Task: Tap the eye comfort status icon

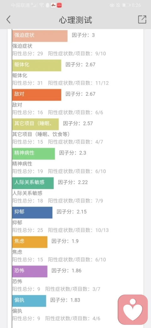Action: pyautogui.click(x=112, y=5)
